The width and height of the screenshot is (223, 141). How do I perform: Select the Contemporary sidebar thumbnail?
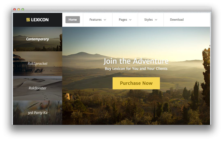click(x=38, y=39)
